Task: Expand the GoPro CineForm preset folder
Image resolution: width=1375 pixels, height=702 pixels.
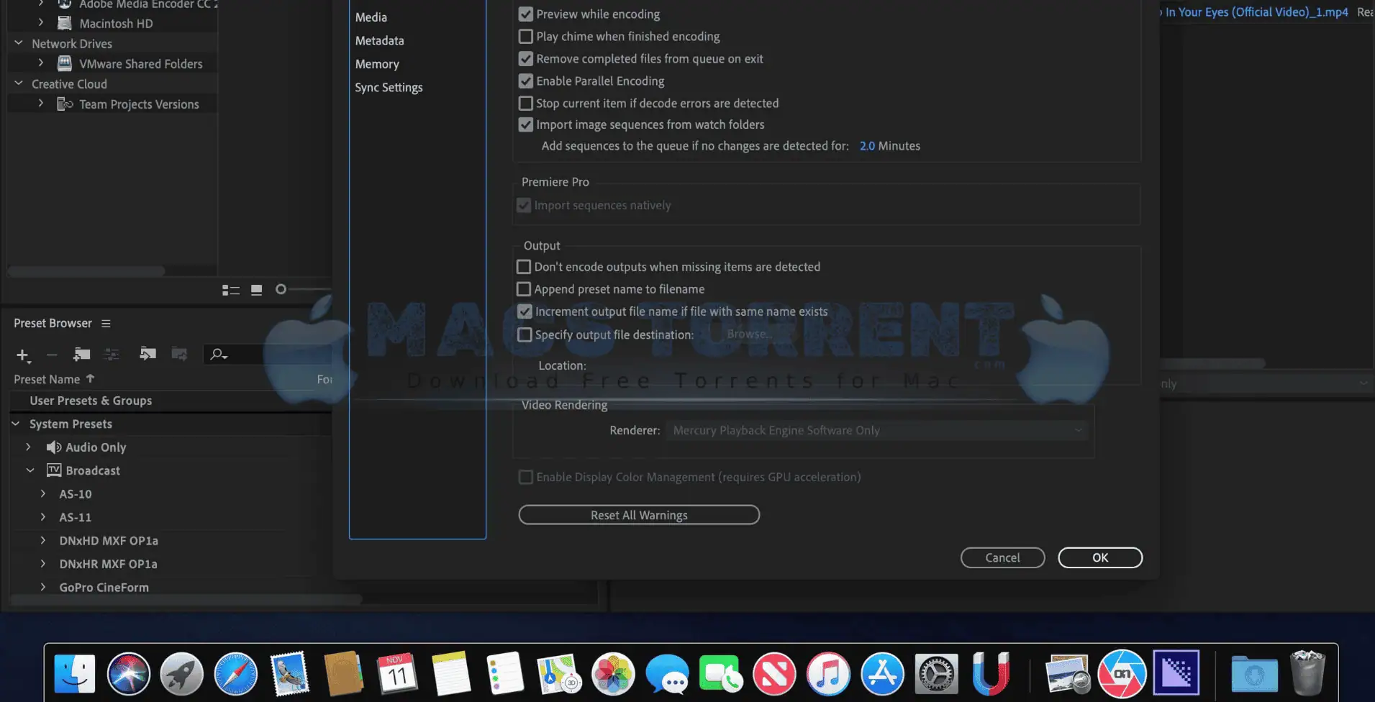Action: pos(43,587)
